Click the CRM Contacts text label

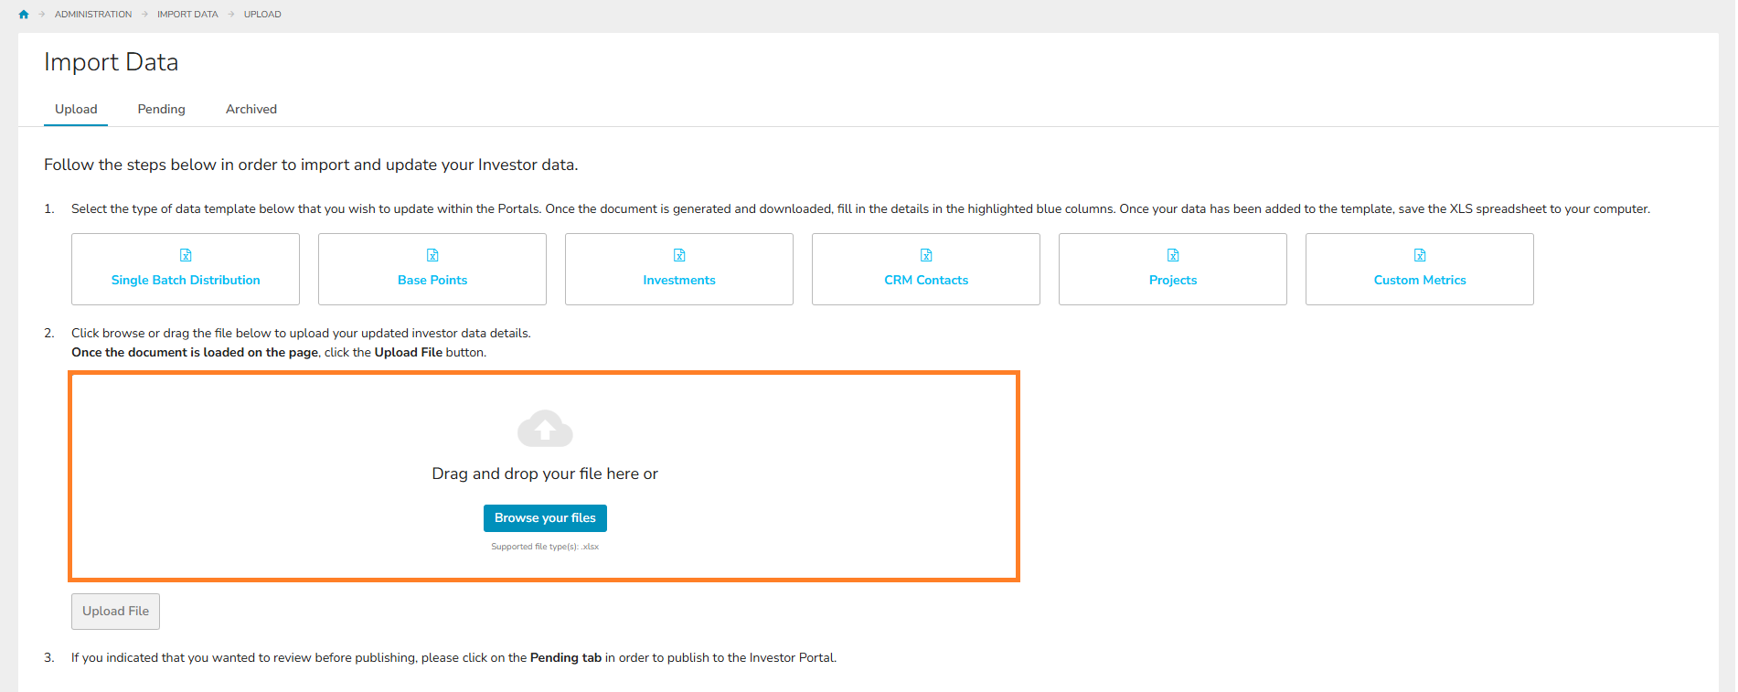pyautogui.click(x=926, y=281)
